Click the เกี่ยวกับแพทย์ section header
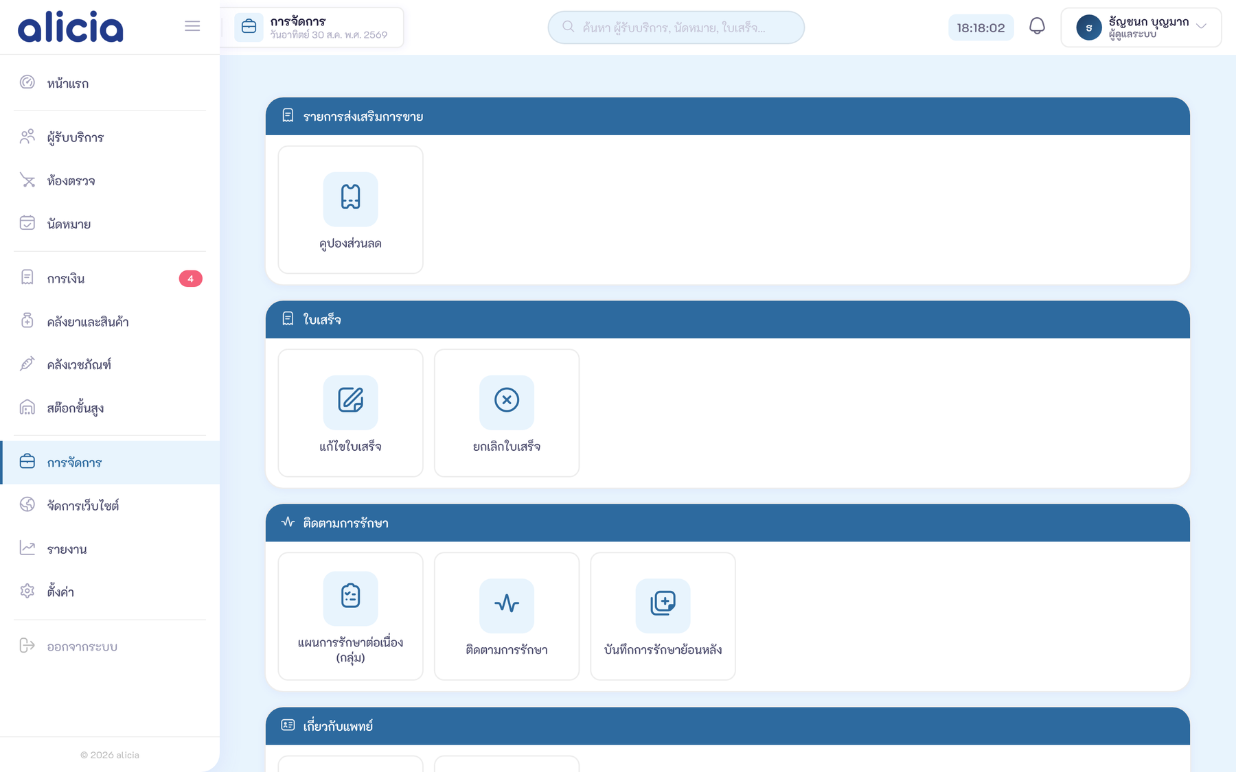Image resolution: width=1236 pixels, height=772 pixels. (x=727, y=726)
